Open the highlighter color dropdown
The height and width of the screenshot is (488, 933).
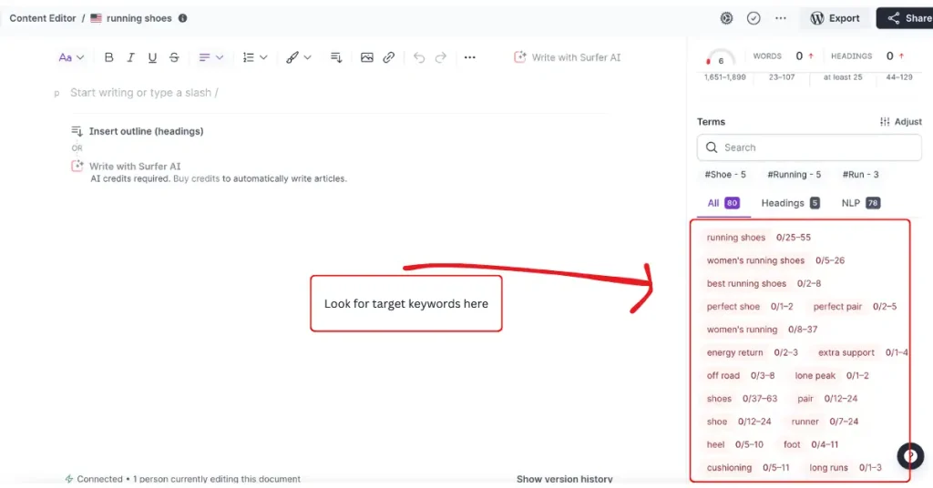point(298,57)
